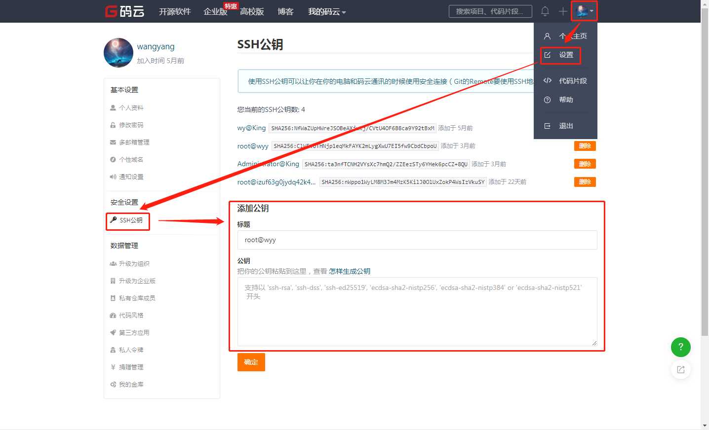Viewport: 709px width, 430px height.
Task: Click wangyang profile avatar picture
Action: pos(118,53)
